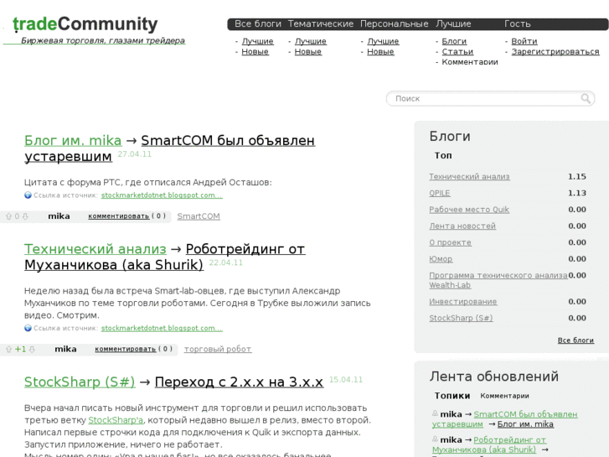Open Блоги under Лучшие menu

(454, 41)
